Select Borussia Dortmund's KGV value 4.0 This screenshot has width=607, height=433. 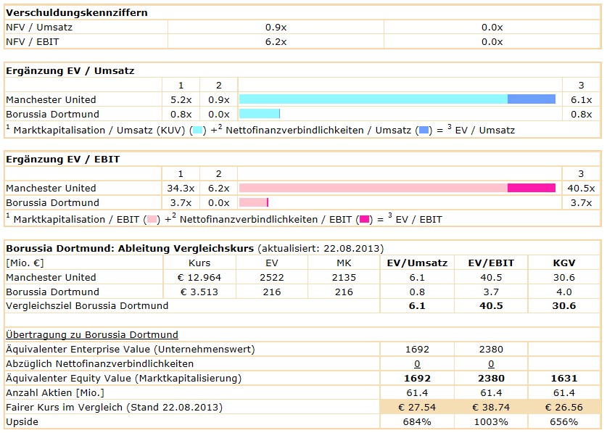click(x=564, y=292)
